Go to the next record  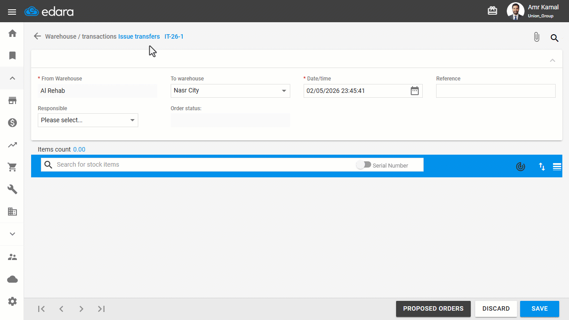click(x=81, y=309)
